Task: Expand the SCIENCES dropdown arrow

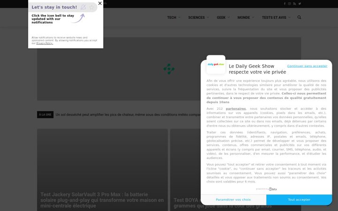Action: [x=208, y=17]
